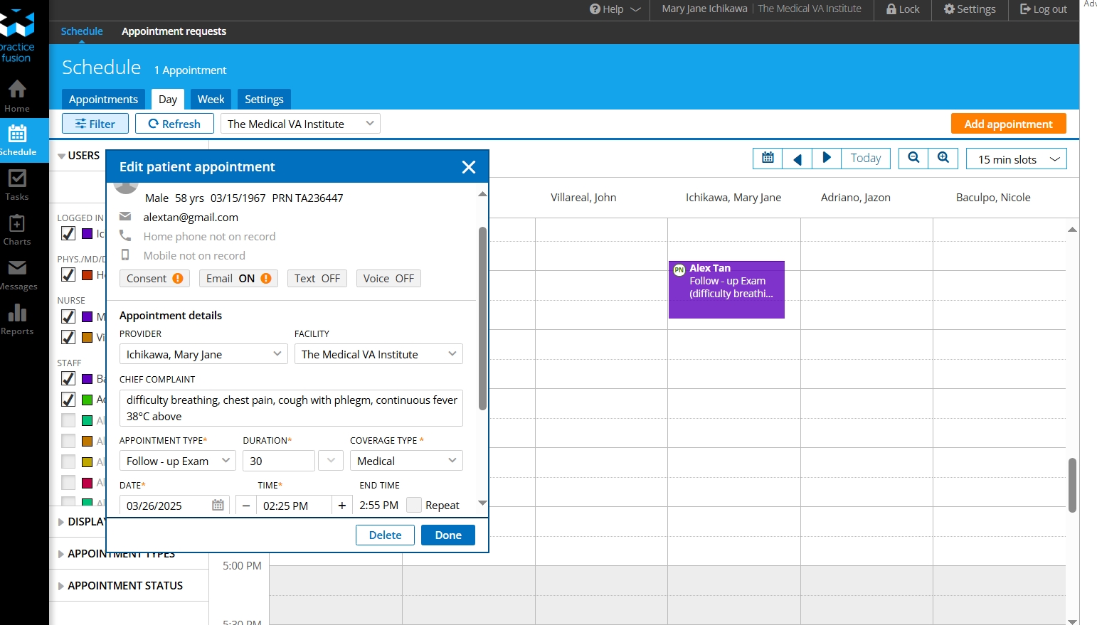
Task: Select the Schedule top tab
Action: pos(82,31)
